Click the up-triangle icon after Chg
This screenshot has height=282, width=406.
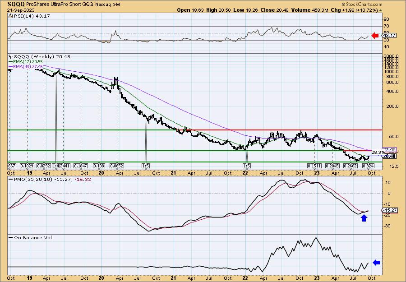pyautogui.click(x=380, y=10)
